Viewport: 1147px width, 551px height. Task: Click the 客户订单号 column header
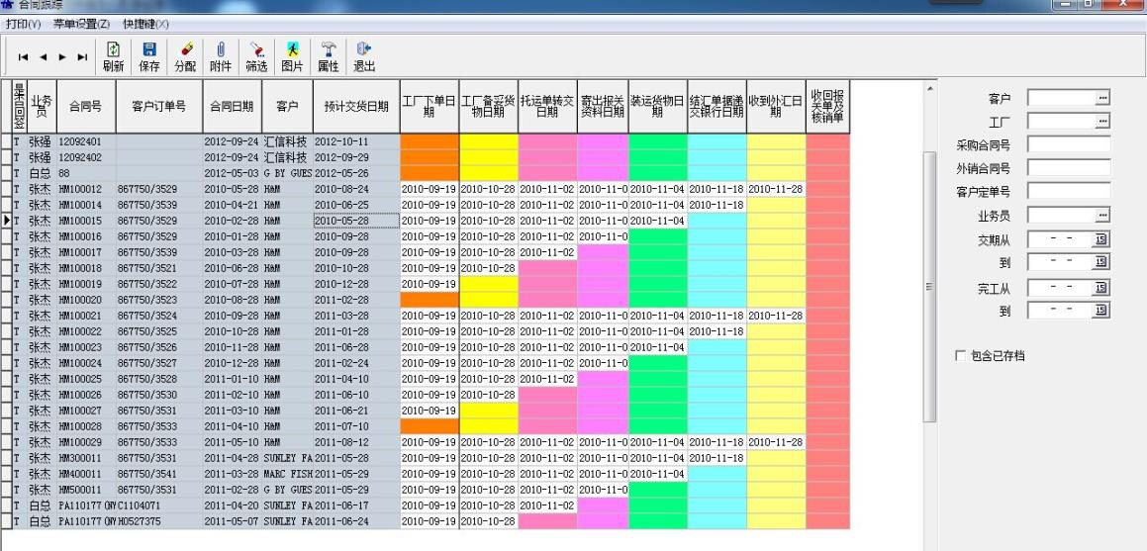click(159, 107)
